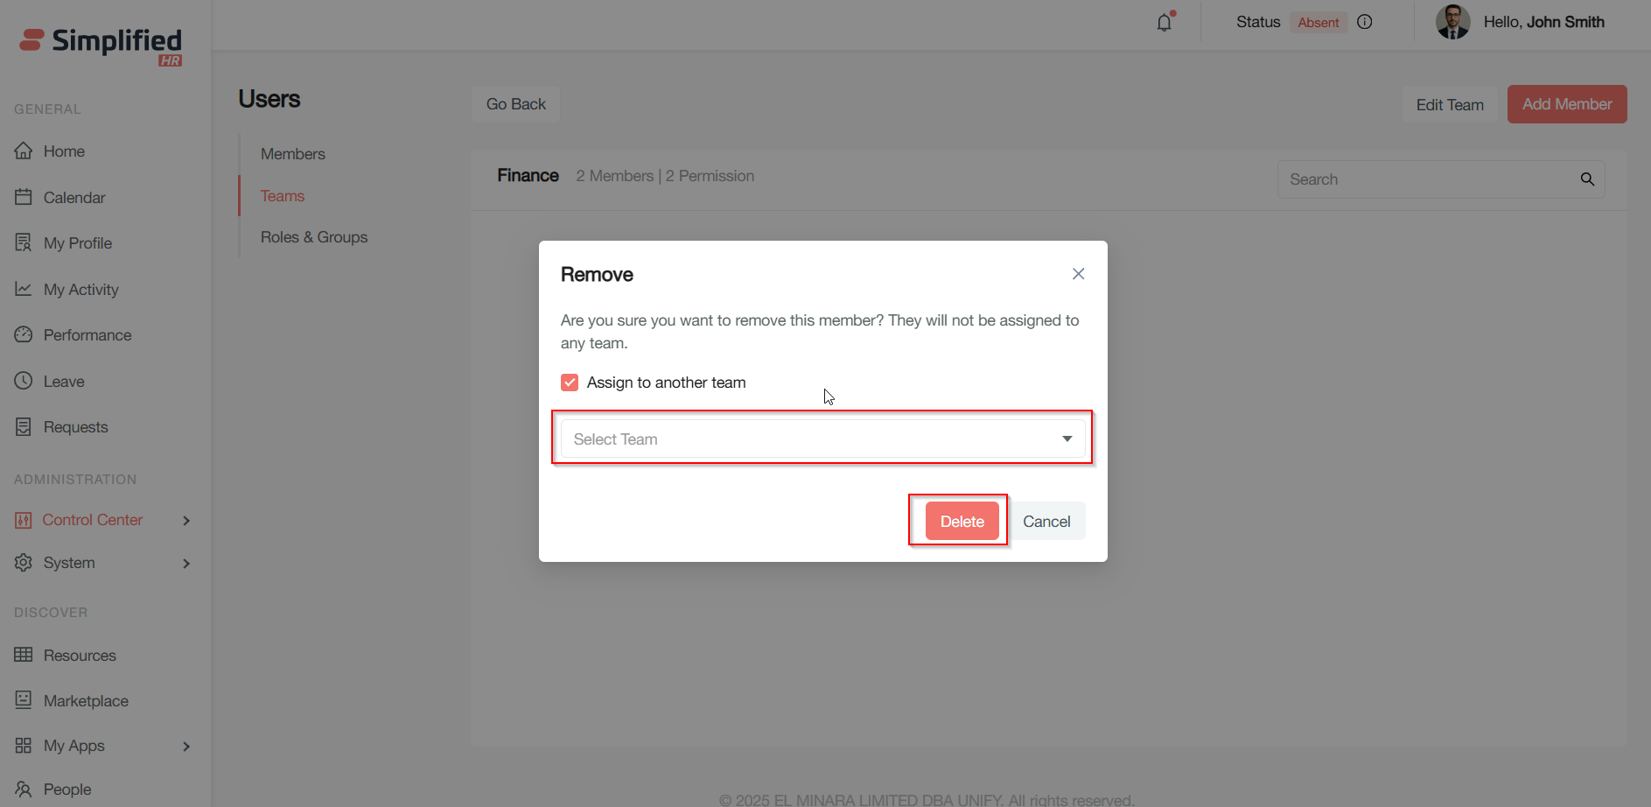Image resolution: width=1651 pixels, height=807 pixels.
Task: Click the Search input field
Action: point(1426,179)
